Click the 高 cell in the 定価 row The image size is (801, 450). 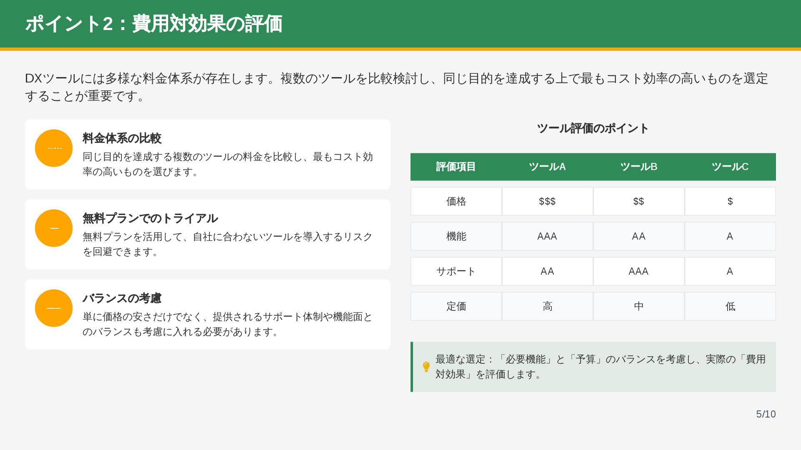tap(547, 307)
